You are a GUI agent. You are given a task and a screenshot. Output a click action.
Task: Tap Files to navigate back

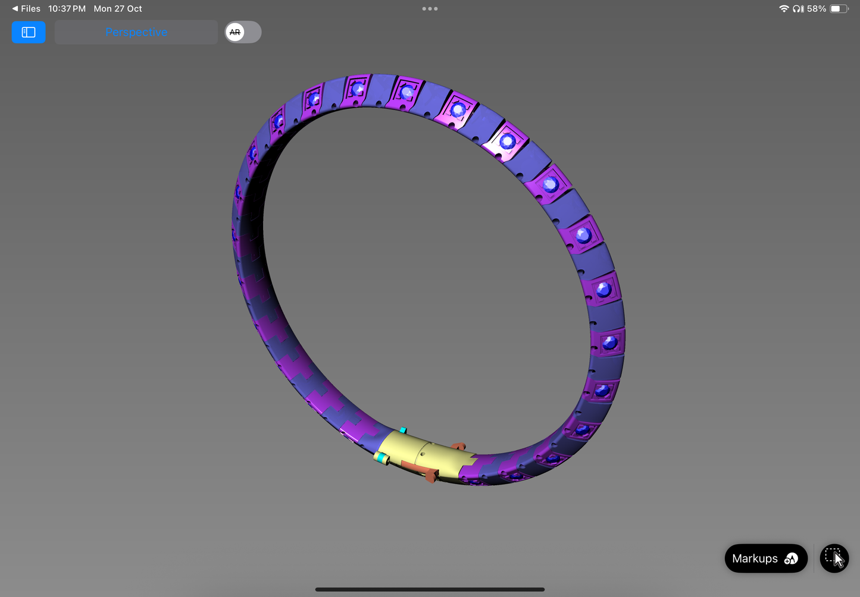point(29,8)
